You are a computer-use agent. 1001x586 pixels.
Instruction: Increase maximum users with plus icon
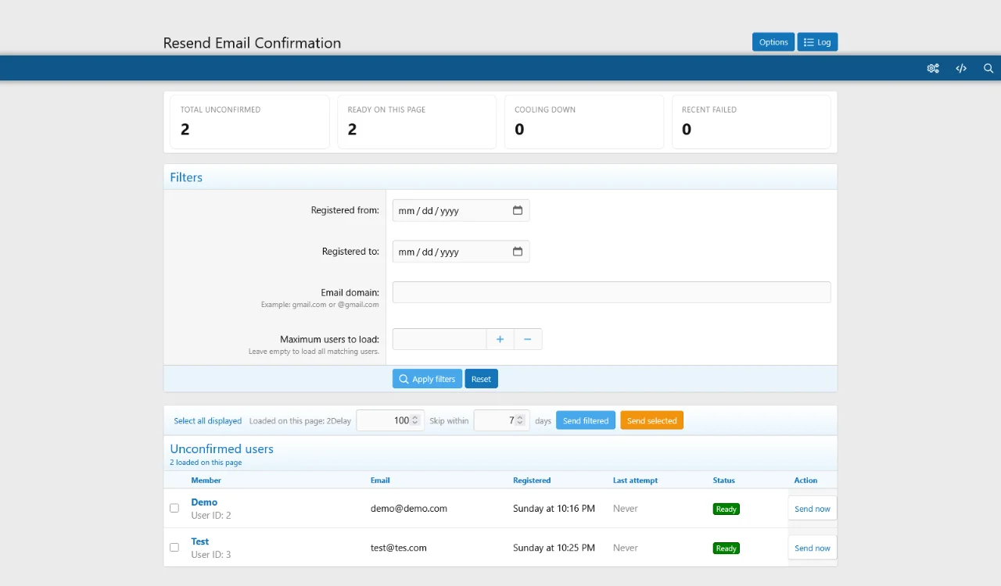coord(500,339)
